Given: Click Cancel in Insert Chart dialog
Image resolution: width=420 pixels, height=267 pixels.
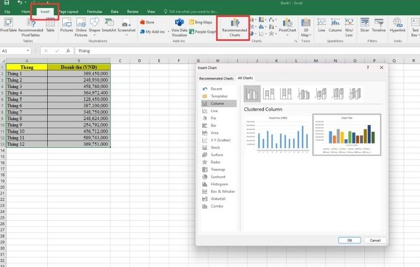Looking at the screenshot, I should (375, 240).
